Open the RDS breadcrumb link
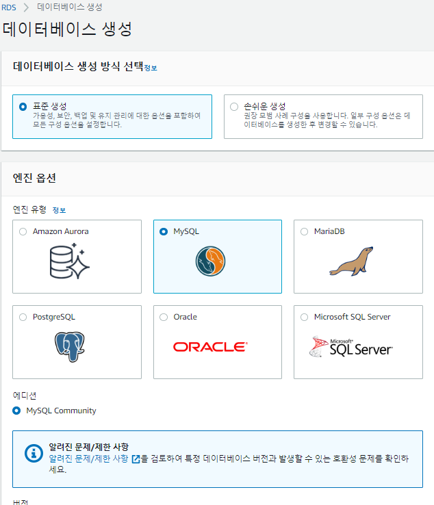The image size is (434, 505). pos(9,7)
